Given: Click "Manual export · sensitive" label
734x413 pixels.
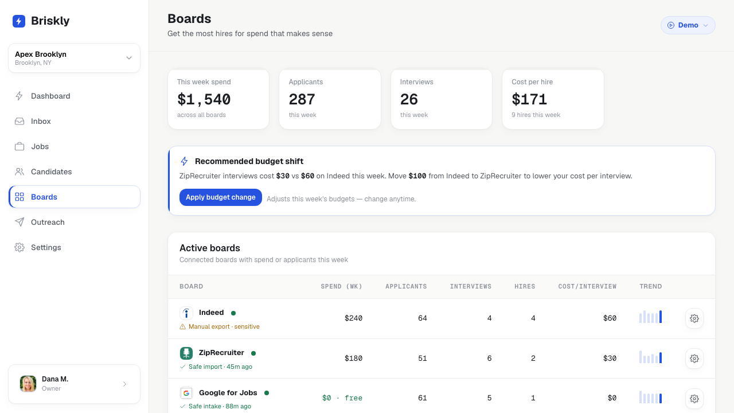Looking at the screenshot, I should pos(224,326).
